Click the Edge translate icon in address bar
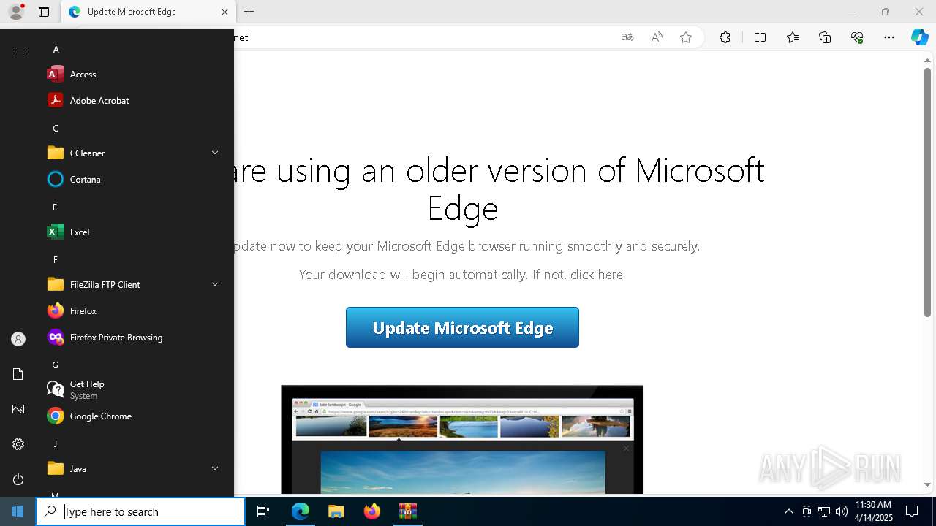The width and height of the screenshot is (936, 526). (x=627, y=37)
